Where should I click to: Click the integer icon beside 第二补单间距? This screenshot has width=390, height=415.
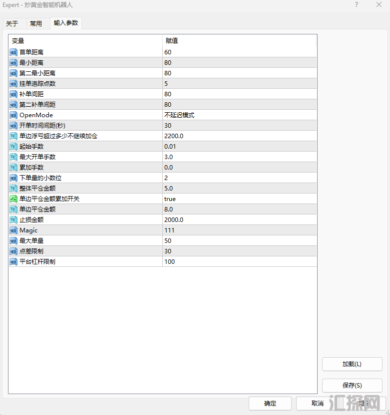[x=13, y=105]
